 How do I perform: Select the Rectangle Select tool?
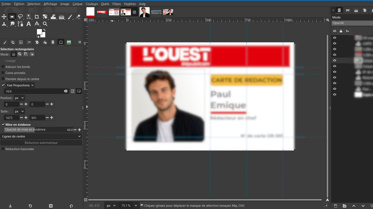click(12, 17)
